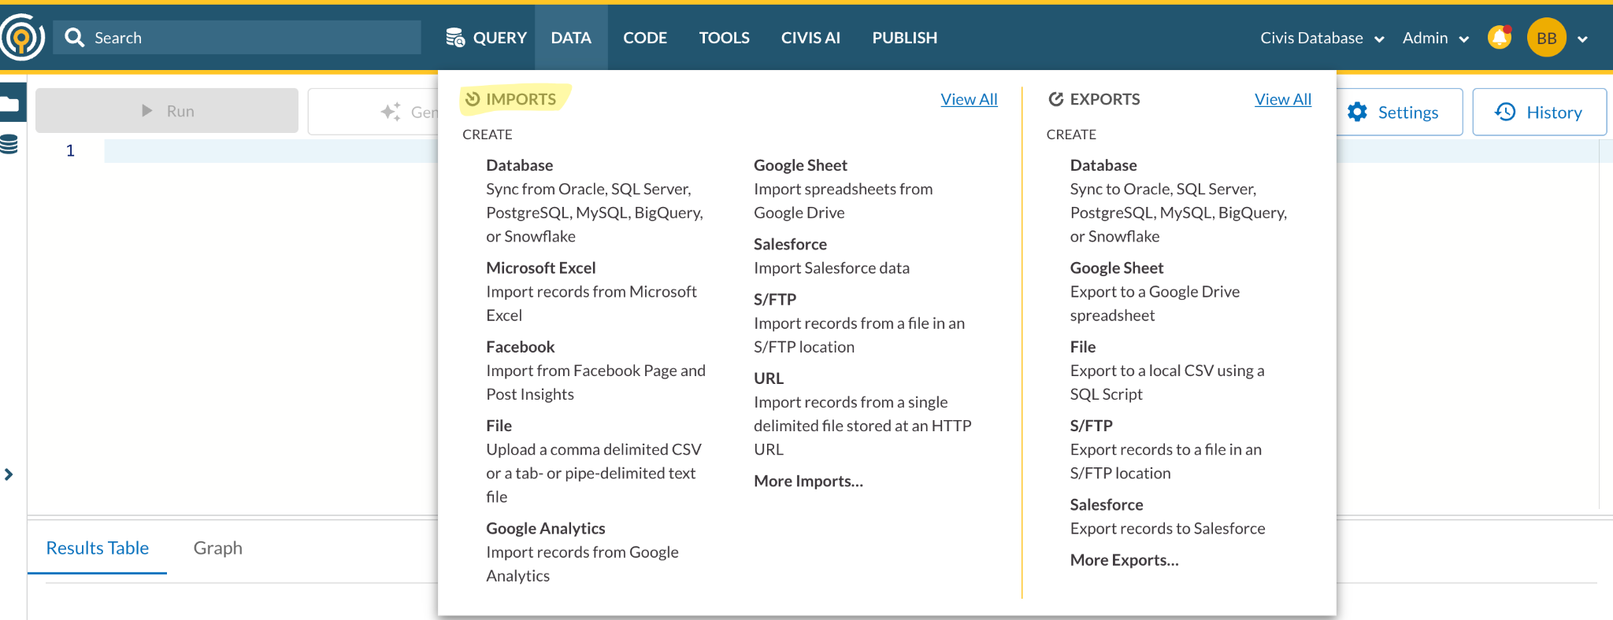Click the EXPORTS heading
This screenshot has width=1613, height=620.
(1104, 99)
